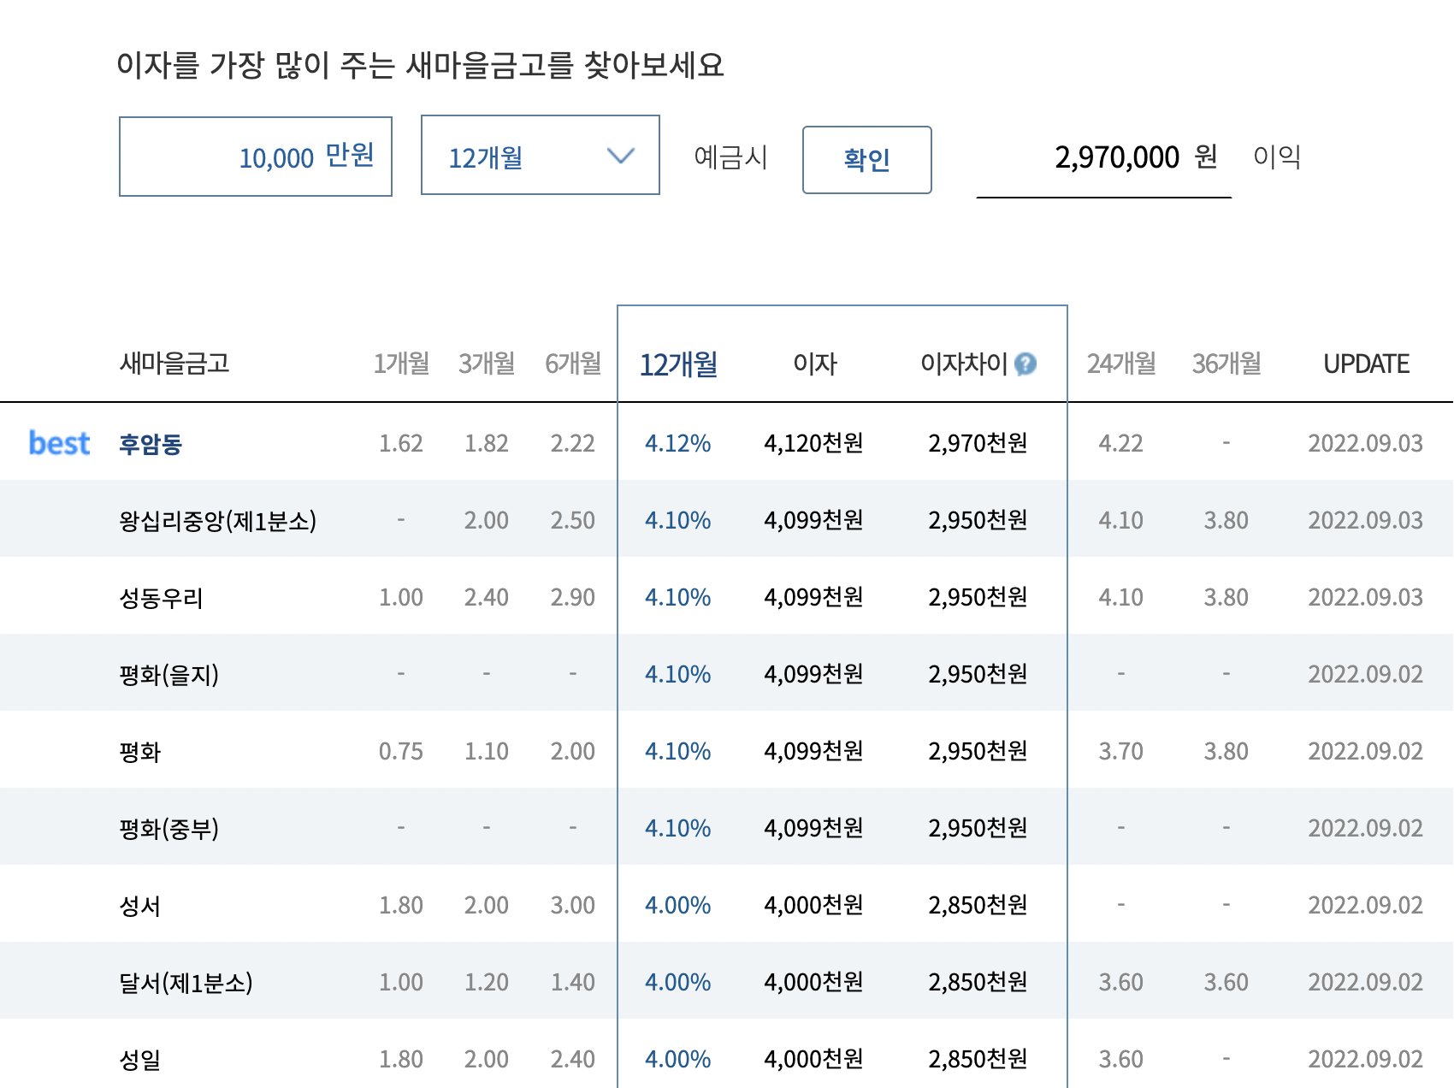
Task: Click the deposit amount 10,000 만원 field
Action: point(256,157)
